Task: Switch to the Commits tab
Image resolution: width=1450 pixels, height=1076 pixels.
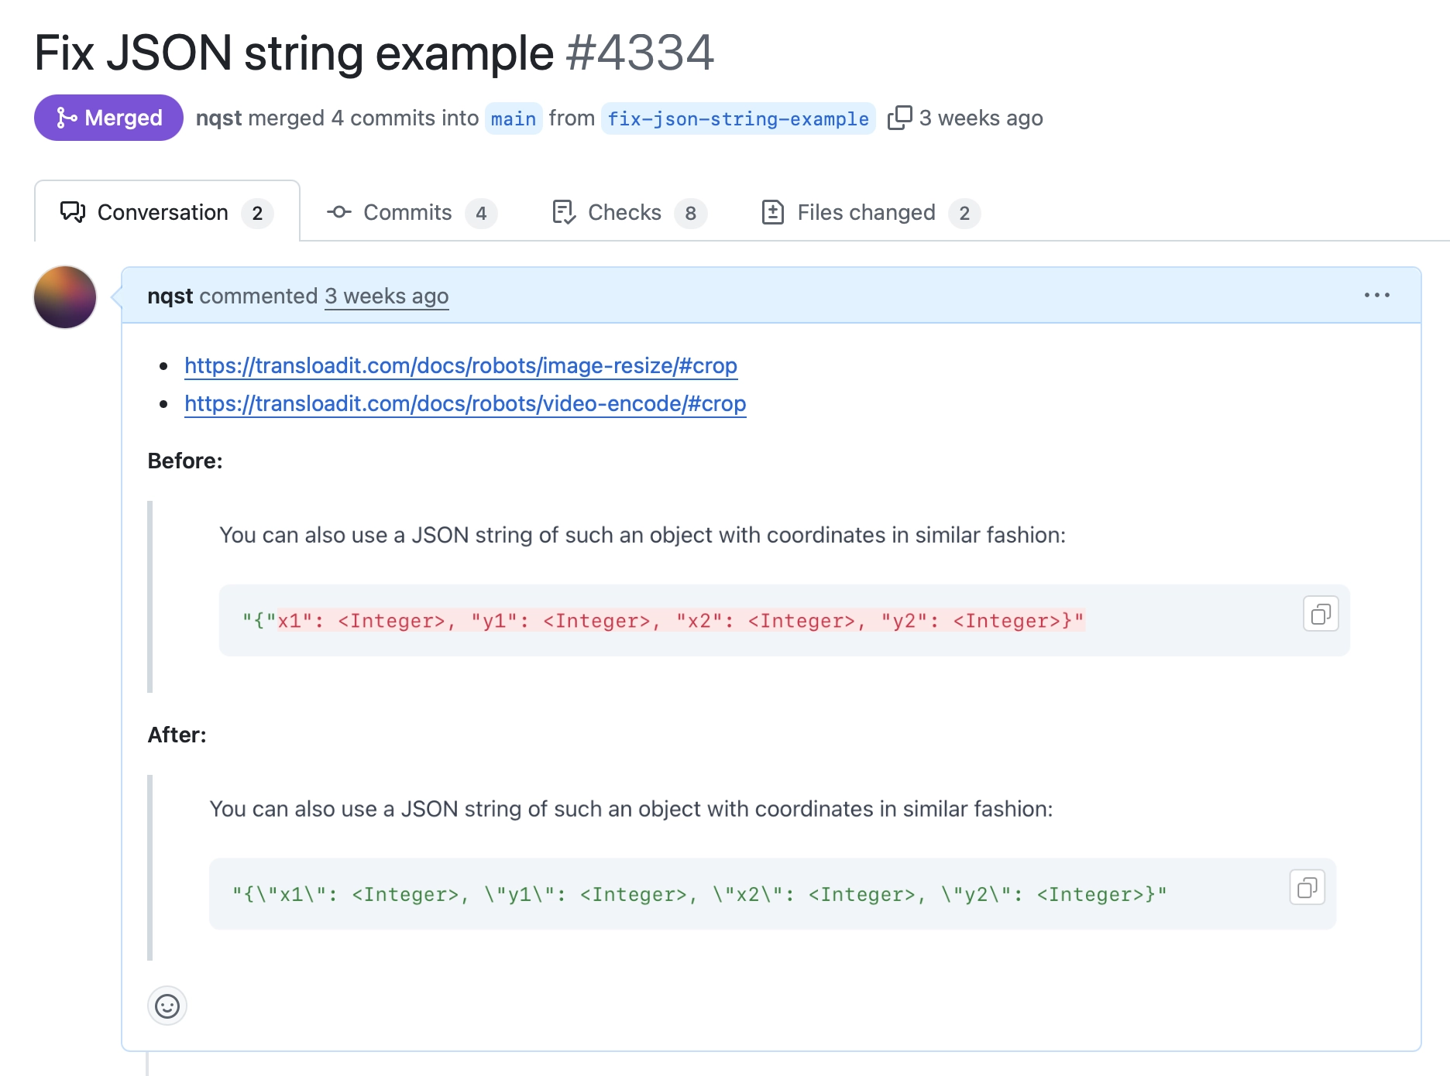Action: click(x=407, y=212)
